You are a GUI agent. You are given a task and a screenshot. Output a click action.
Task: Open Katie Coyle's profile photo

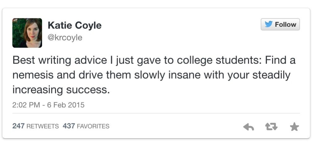point(27,33)
